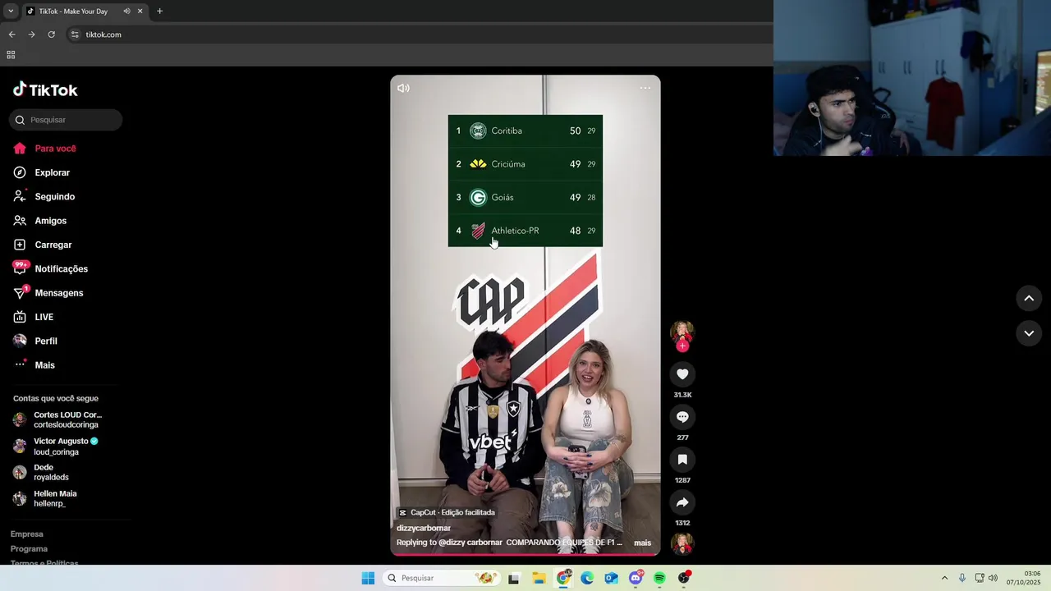Open Mensagens inbox
The width and height of the screenshot is (1051, 591).
48,293
